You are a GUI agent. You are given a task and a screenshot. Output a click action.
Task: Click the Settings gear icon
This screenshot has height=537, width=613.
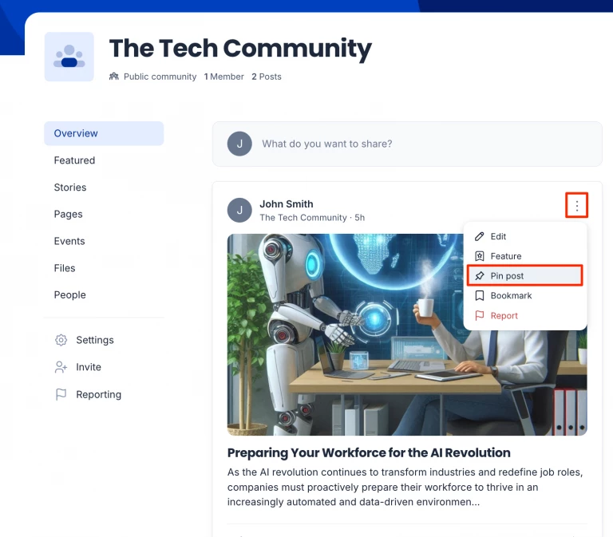pyautogui.click(x=61, y=340)
